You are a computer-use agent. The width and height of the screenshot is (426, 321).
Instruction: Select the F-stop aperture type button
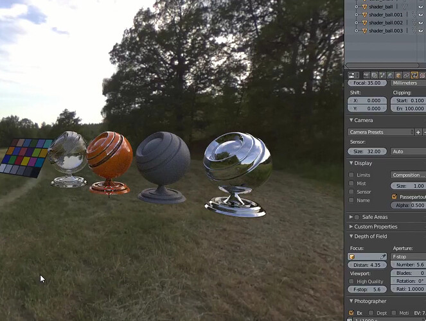[x=408, y=256]
